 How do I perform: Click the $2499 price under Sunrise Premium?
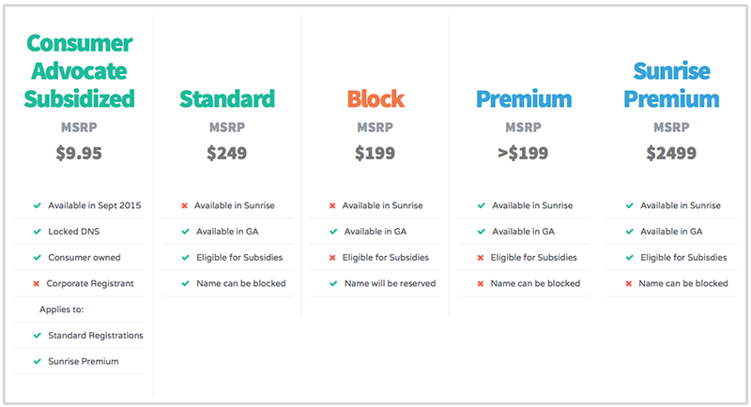671,153
